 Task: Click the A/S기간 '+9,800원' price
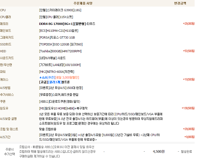click(189, 137)
